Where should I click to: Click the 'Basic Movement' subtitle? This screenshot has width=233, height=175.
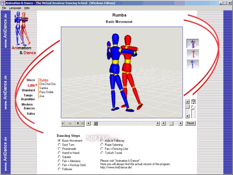coord(119,22)
